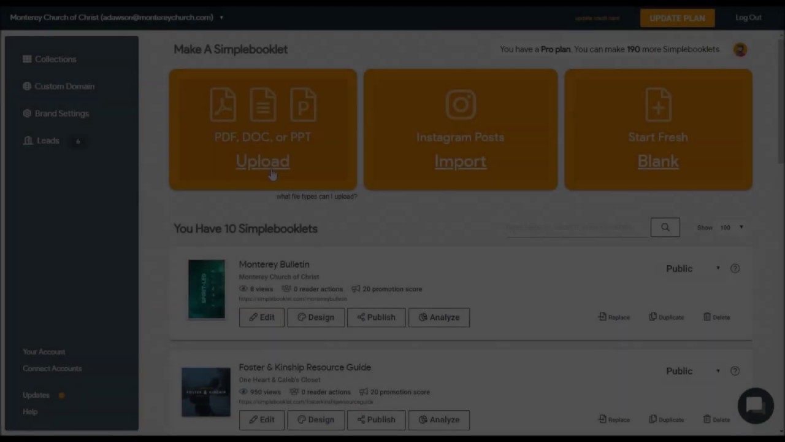Open the Public visibility dropdown for Monterey Bulletin
Screen dimensions: 785x442
[x=693, y=268]
